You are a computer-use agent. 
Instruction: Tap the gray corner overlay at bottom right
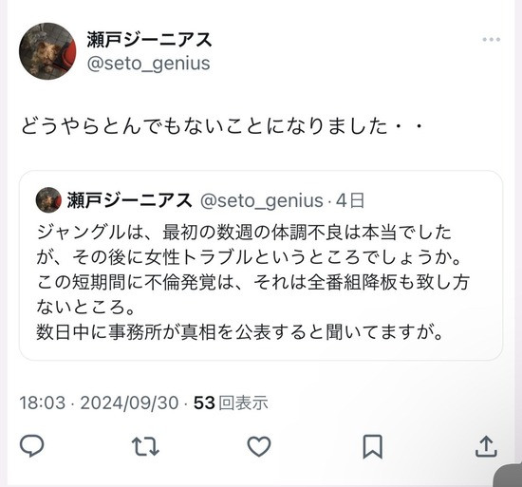[508, 475]
